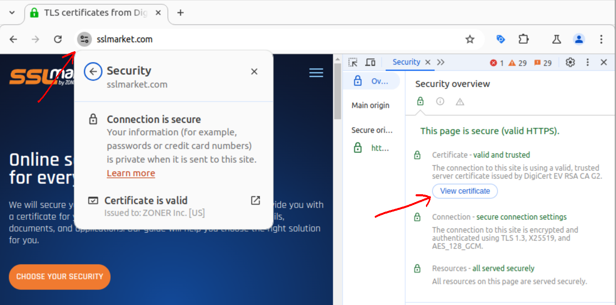Close the Security popup
Screen dimensions: 616x305
[x=254, y=71]
